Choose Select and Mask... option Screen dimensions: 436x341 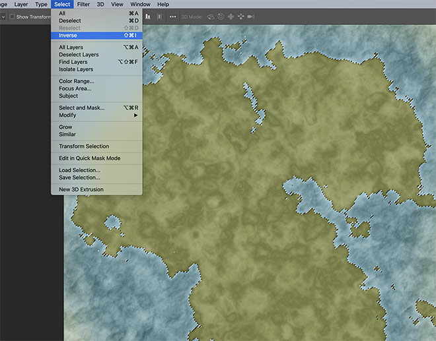coord(82,108)
